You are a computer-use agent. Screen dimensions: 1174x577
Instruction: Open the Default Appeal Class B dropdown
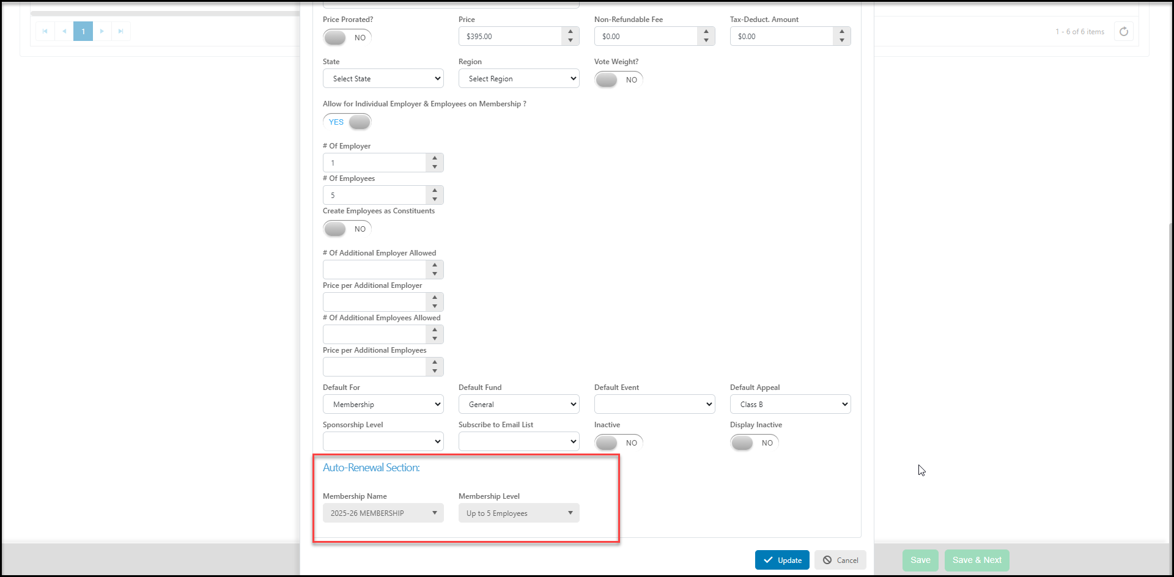791,404
